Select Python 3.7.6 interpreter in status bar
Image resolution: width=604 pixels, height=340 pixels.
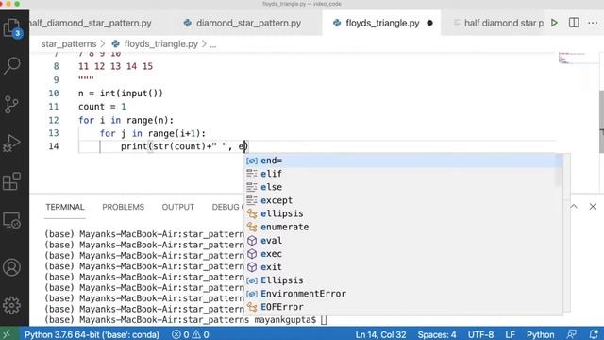(92, 334)
